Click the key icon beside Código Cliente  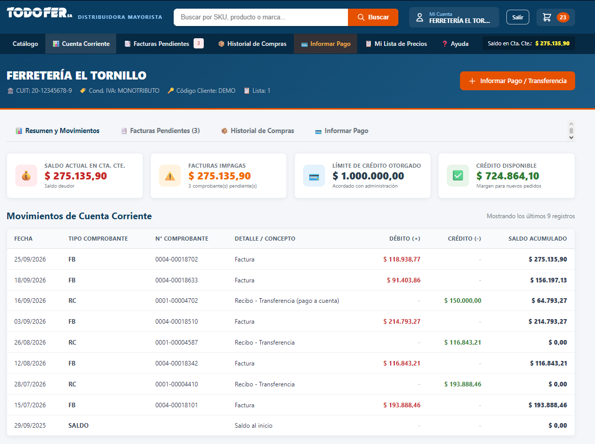(x=171, y=91)
